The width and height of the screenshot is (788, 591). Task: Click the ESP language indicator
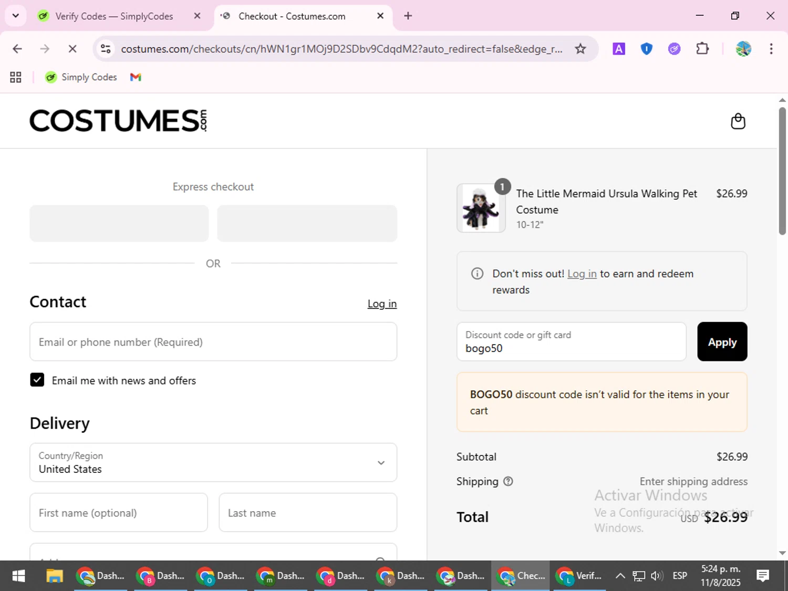tap(680, 576)
